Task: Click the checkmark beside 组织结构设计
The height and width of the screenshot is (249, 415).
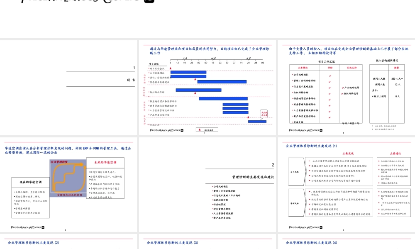Action: 342,93
